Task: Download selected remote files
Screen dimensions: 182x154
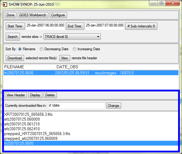Action: 14,58
